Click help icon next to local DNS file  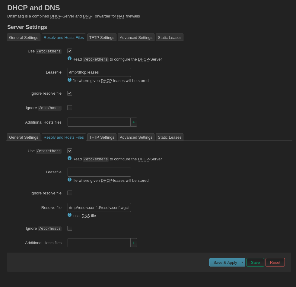tap(69, 215)
